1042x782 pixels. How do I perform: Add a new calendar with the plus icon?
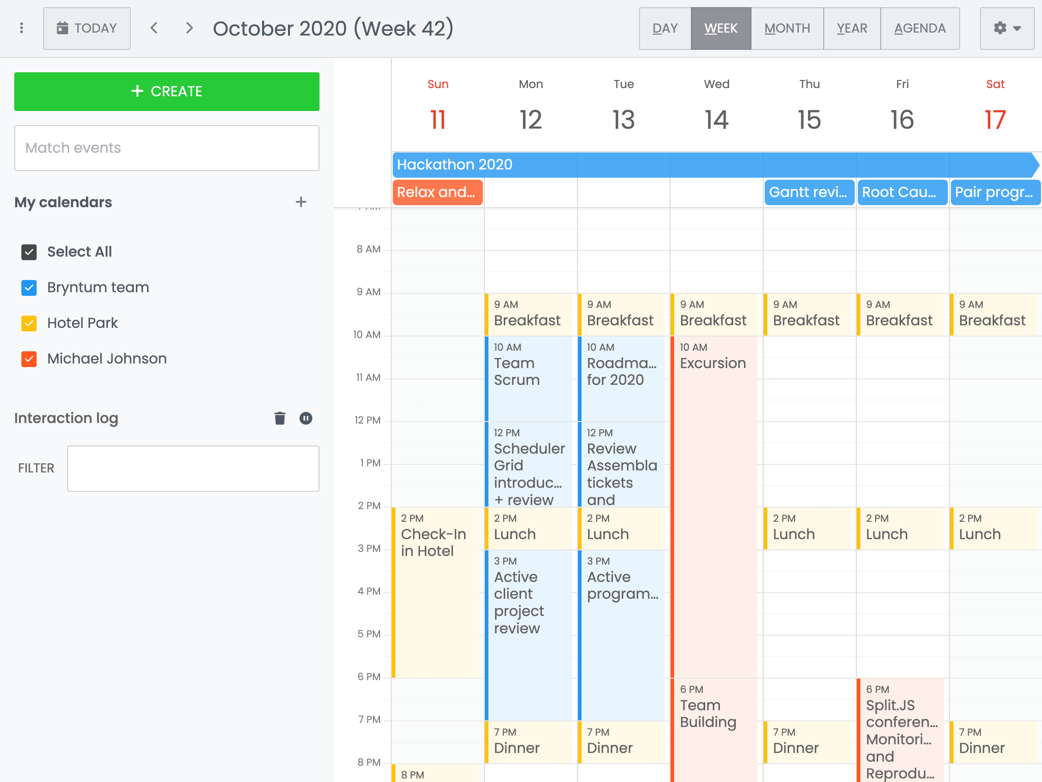click(x=301, y=202)
